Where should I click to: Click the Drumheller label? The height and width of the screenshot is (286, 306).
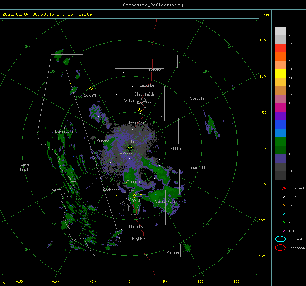click(x=199, y=168)
